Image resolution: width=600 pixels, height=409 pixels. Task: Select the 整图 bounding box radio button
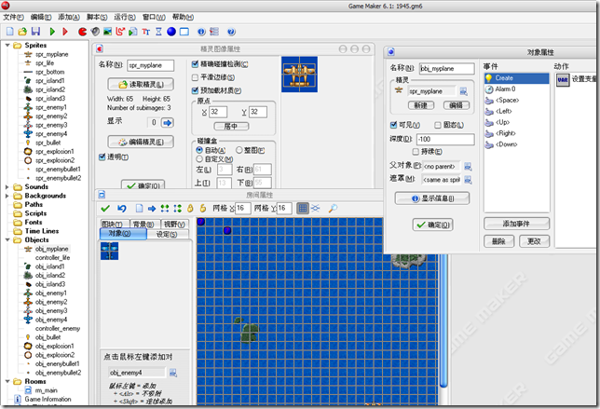click(x=239, y=148)
